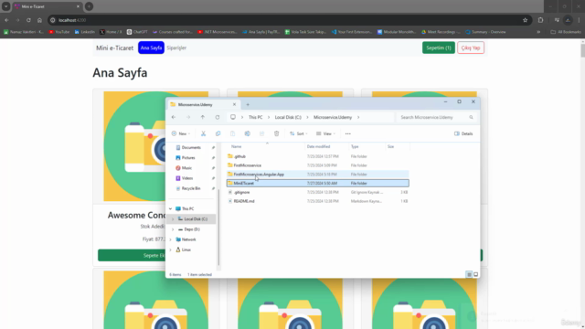The height and width of the screenshot is (329, 585).
Task: Click This PC in the address breadcrumb
Action: [x=256, y=117]
